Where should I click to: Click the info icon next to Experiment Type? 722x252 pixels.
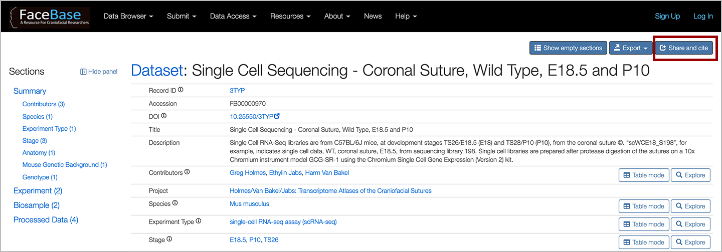pos(199,221)
